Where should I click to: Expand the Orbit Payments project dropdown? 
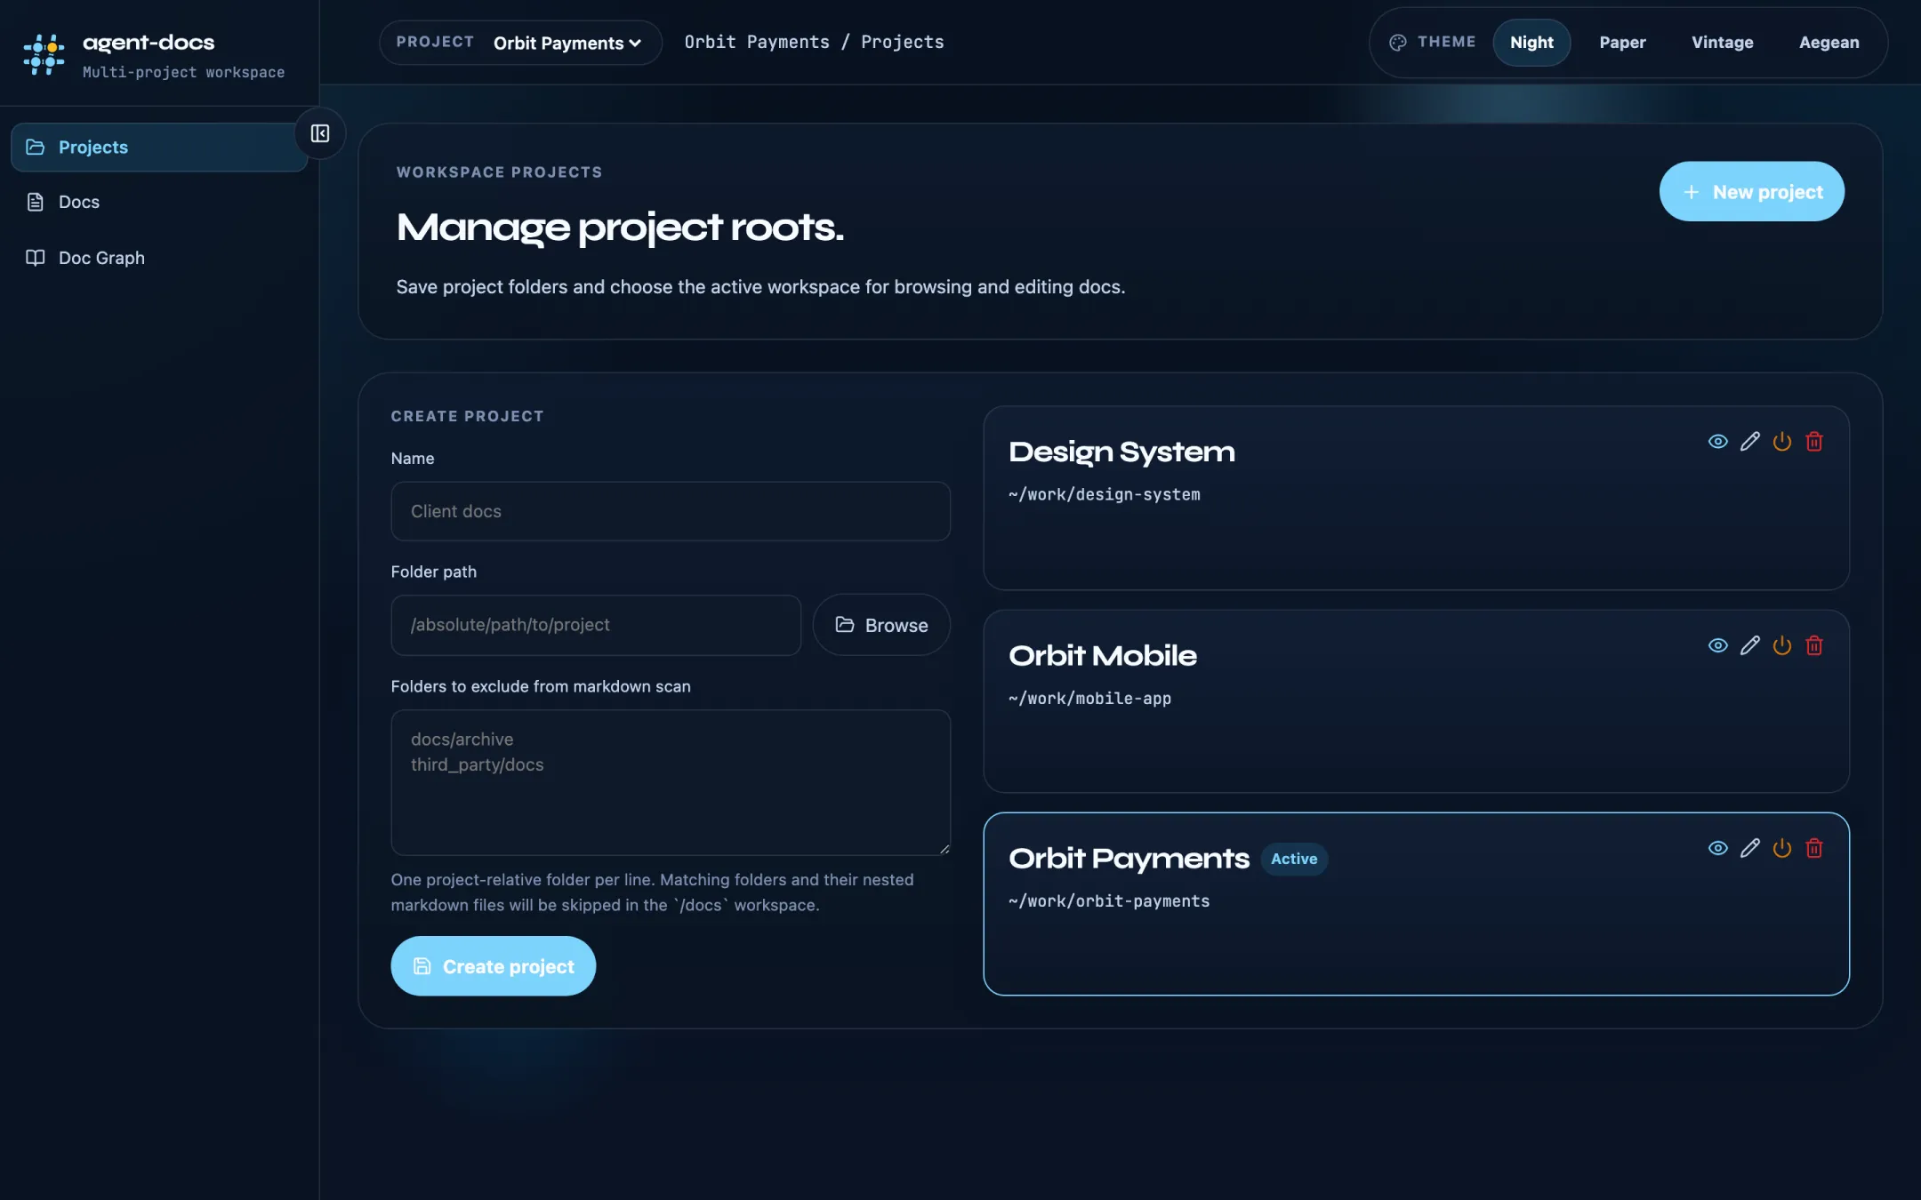click(567, 43)
